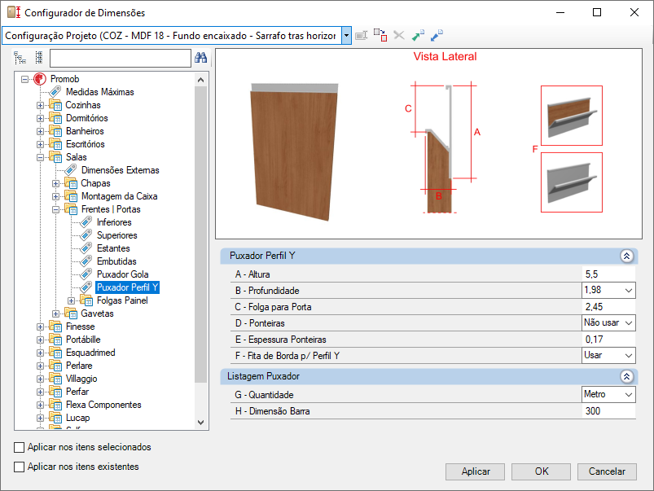The height and width of the screenshot is (491, 654).
Task: Click the blue arrow export configuration icon
Action: click(437, 36)
